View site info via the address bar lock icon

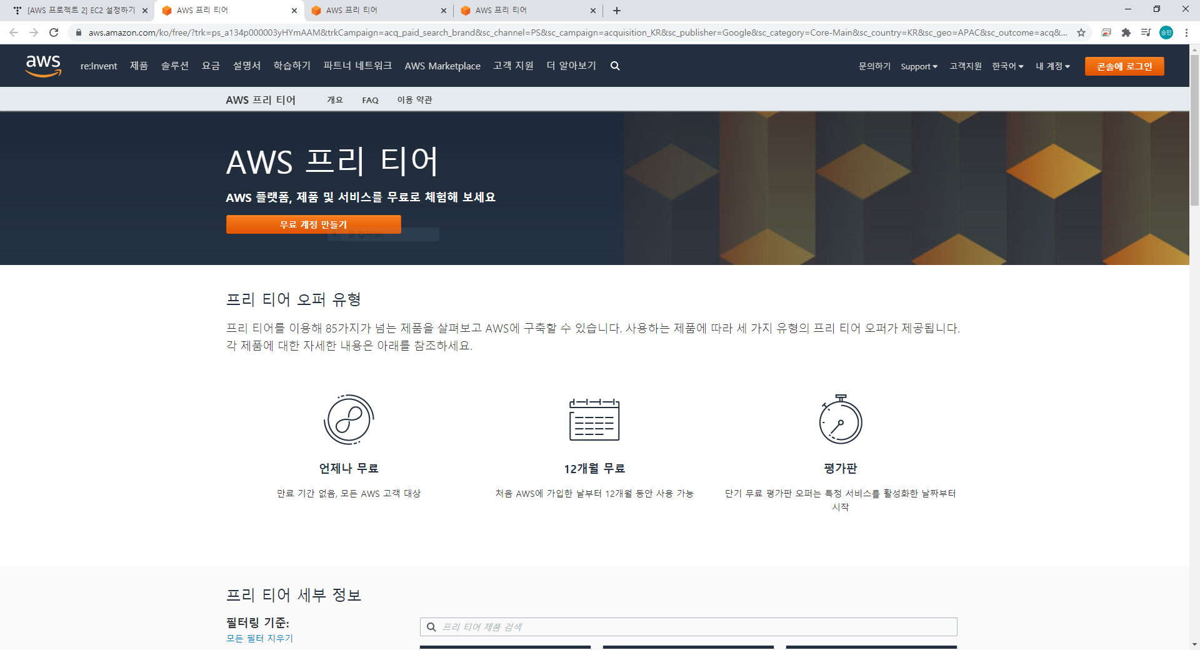click(79, 32)
